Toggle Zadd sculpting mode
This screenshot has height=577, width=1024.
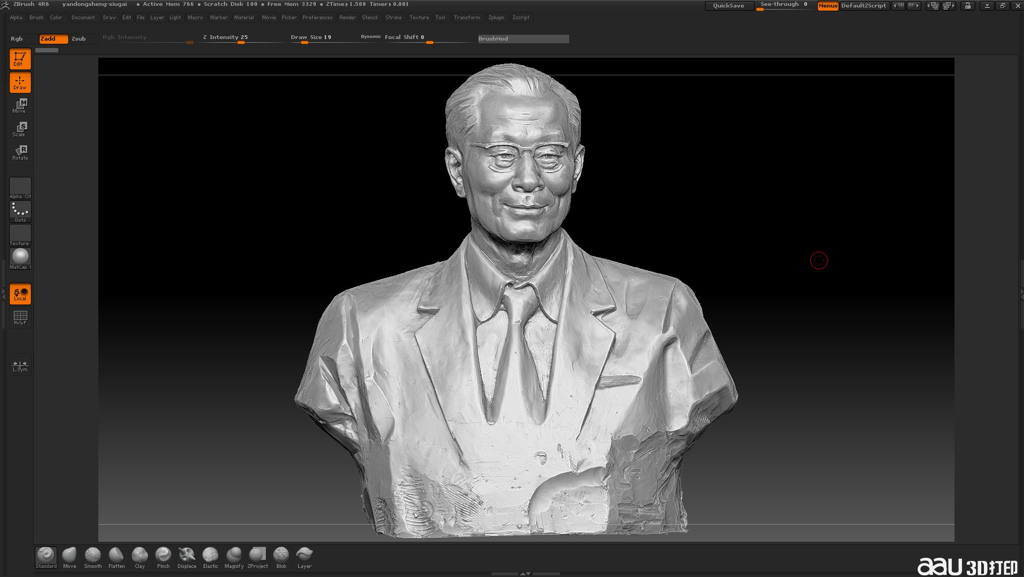(x=53, y=39)
